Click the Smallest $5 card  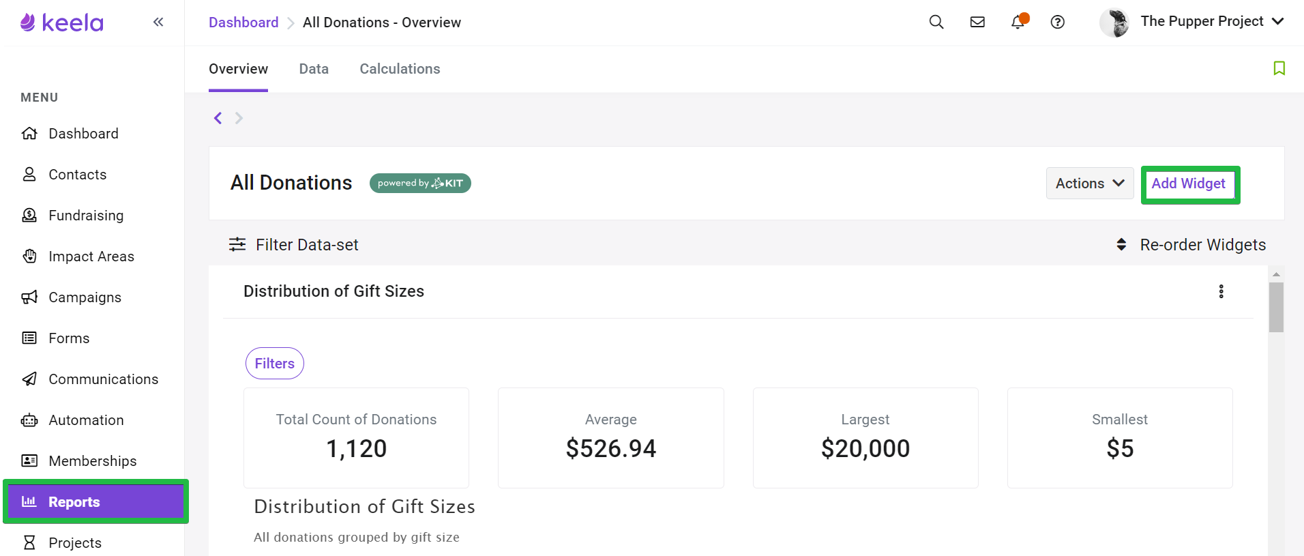click(x=1120, y=438)
